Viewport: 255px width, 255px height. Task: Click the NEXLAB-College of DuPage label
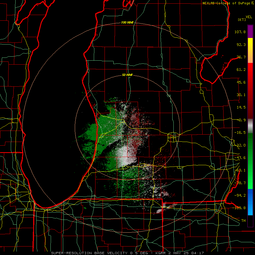click(x=228, y=3)
